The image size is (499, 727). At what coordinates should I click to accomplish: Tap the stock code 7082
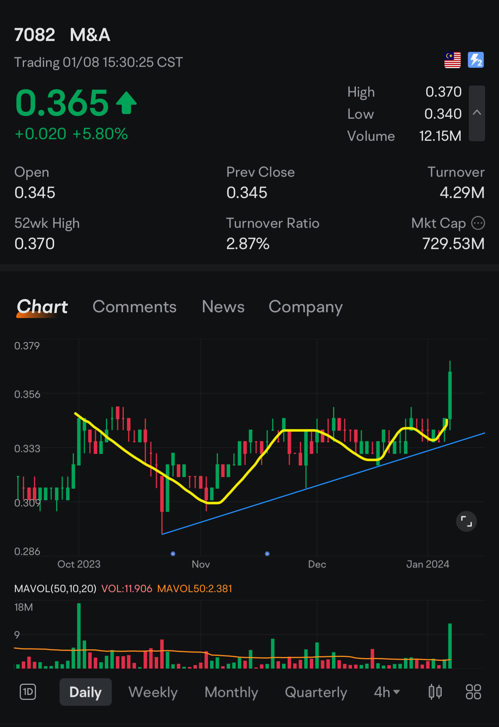(34, 35)
